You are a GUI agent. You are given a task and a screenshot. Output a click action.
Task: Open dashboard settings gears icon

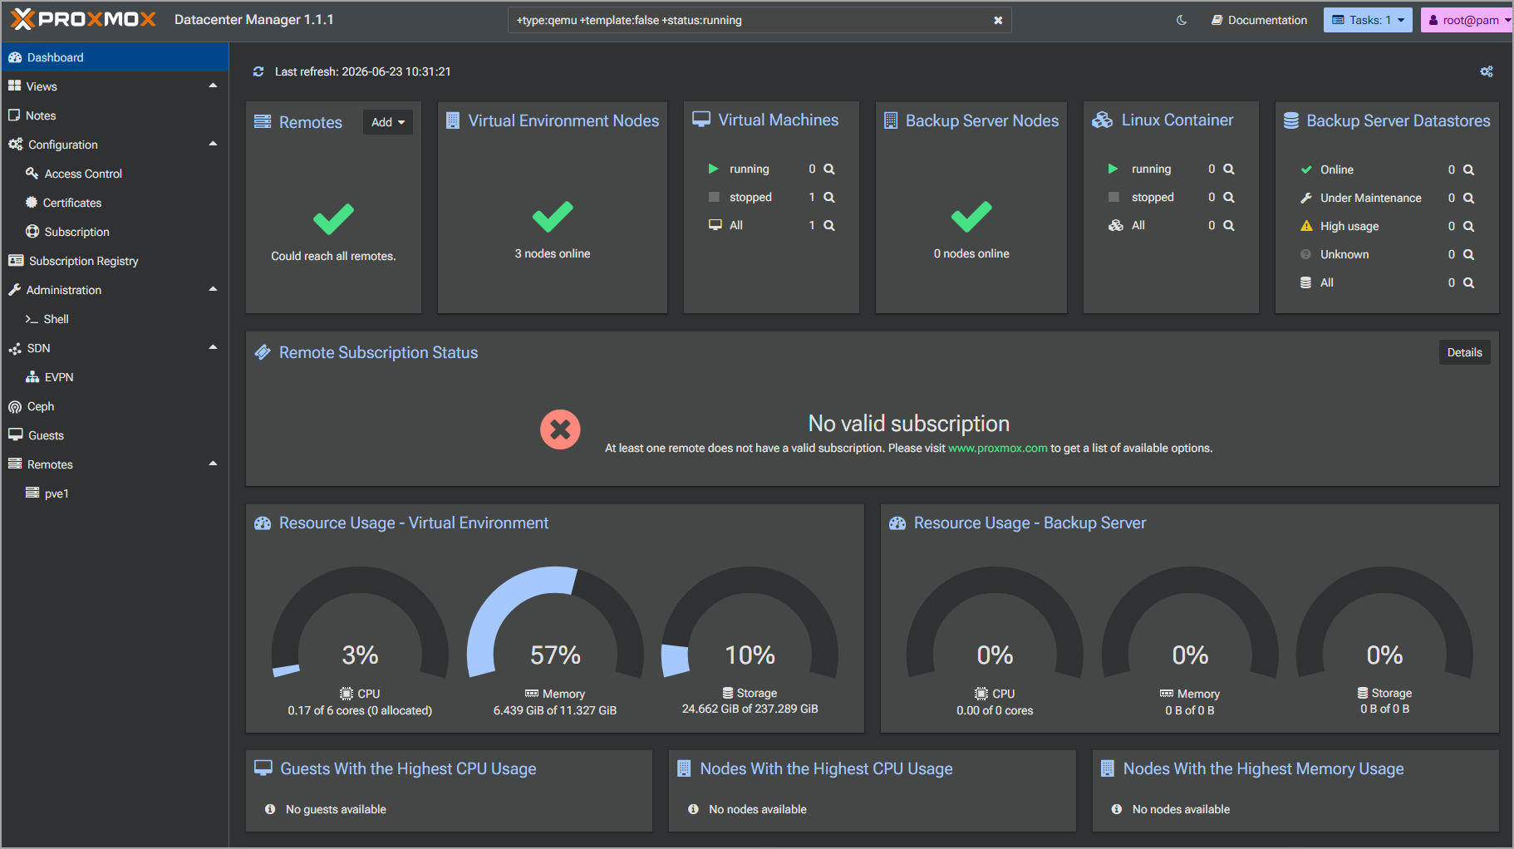(x=1487, y=71)
